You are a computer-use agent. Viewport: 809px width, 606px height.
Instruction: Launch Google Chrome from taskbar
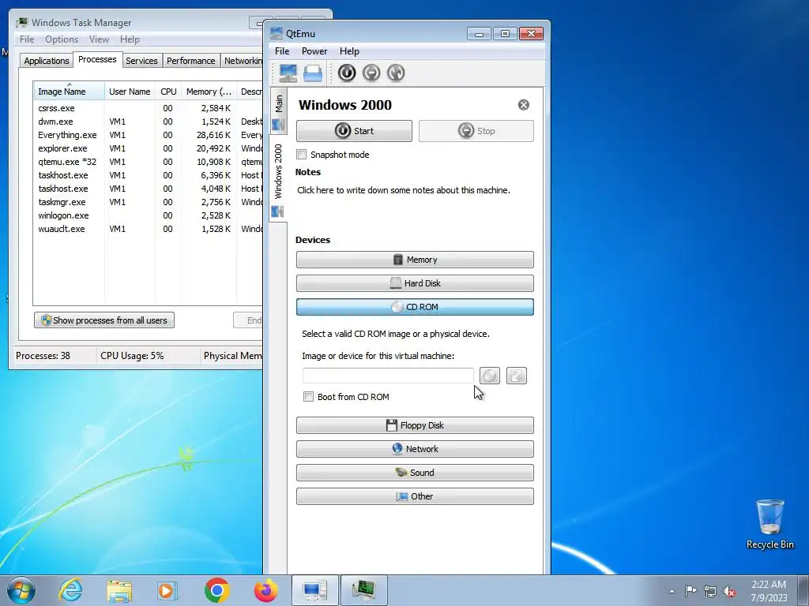pos(216,590)
